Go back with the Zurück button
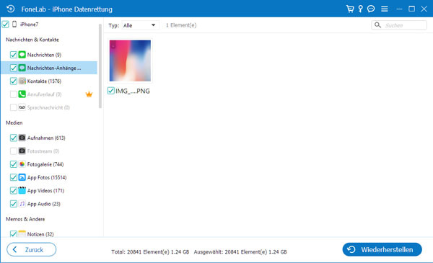This screenshot has width=433, height=263. point(32,249)
